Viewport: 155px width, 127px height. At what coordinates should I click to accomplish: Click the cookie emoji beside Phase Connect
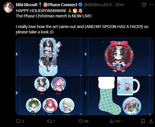[x=45, y=5]
